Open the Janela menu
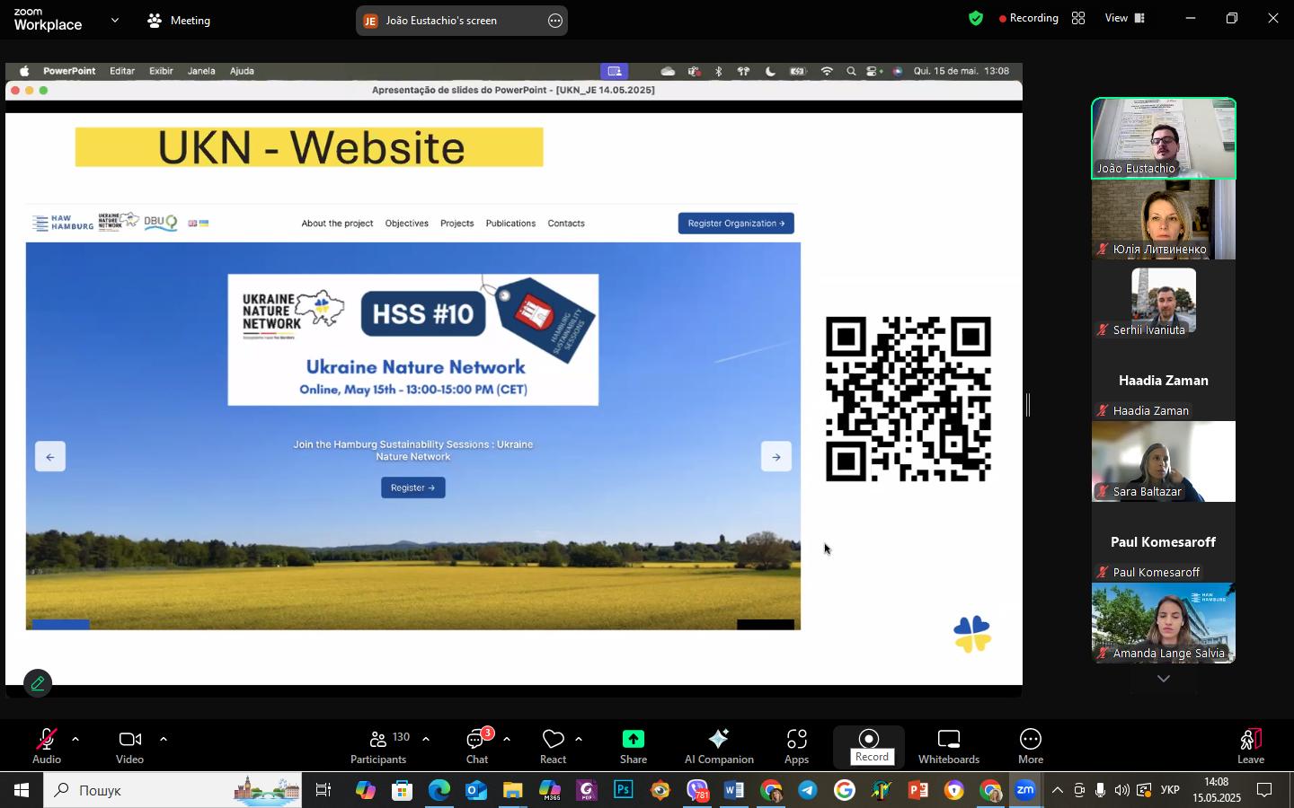The width and height of the screenshot is (1294, 808). point(201,71)
